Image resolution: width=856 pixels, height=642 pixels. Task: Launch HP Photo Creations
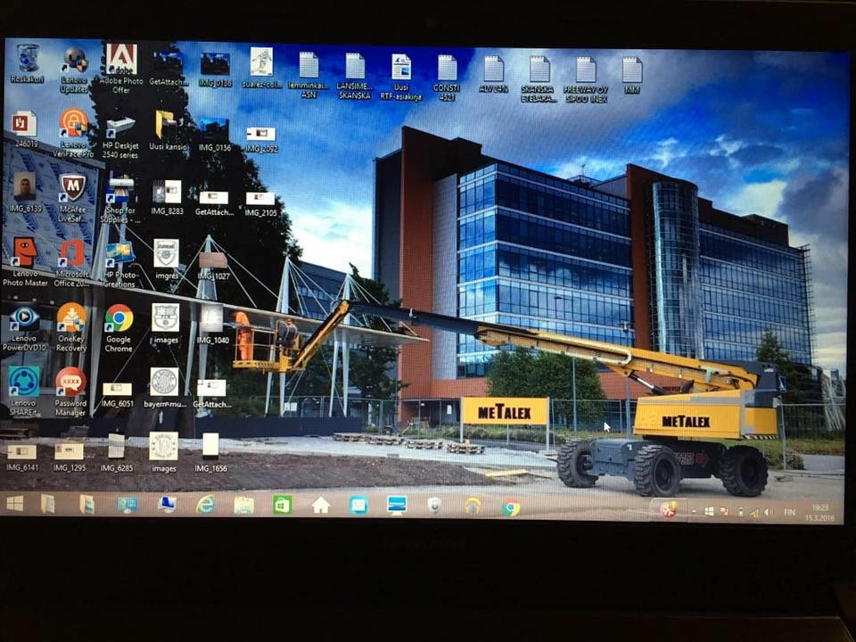[119, 264]
